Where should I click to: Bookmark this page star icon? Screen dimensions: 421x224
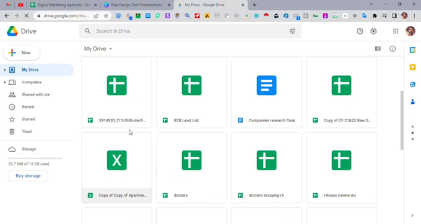106,16
